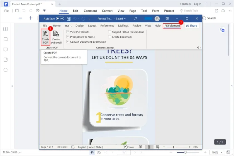Switch to the PDFelement ribbon tab
234x156 pixels.
click(172, 26)
